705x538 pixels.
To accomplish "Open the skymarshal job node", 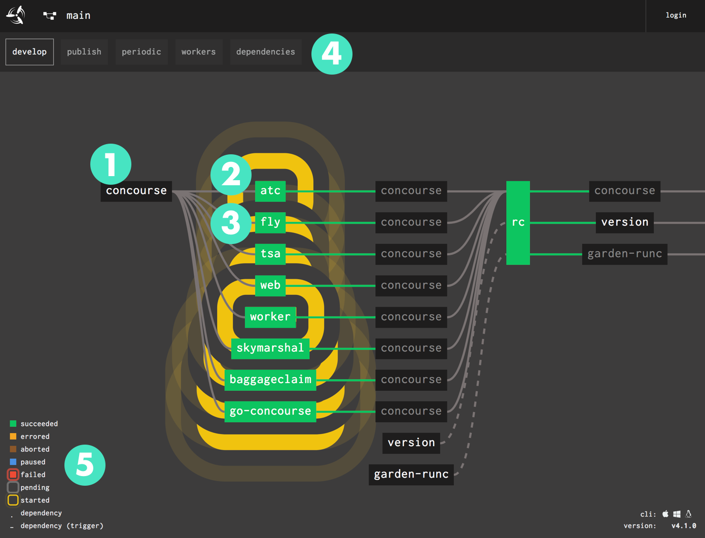I will [x=270, y=348].
